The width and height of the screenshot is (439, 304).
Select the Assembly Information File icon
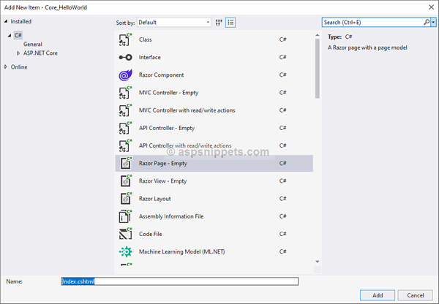[x=125, y=216]
